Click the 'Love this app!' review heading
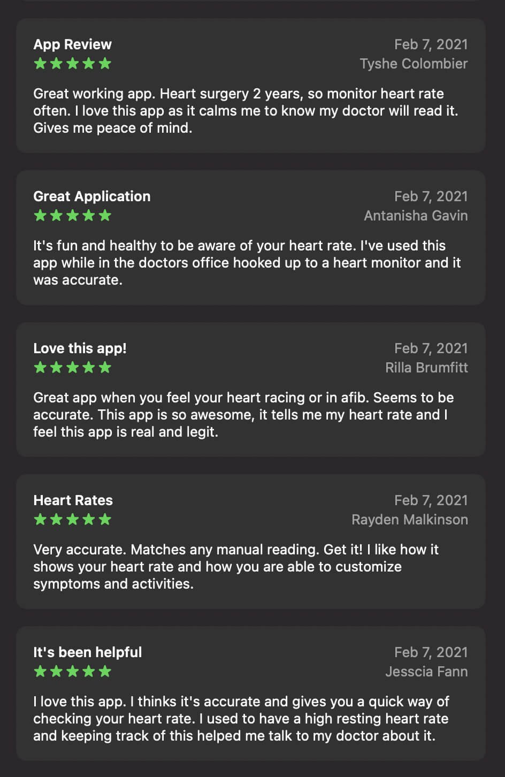This screenshot has width=505, height=777. [x=80, y=348]
